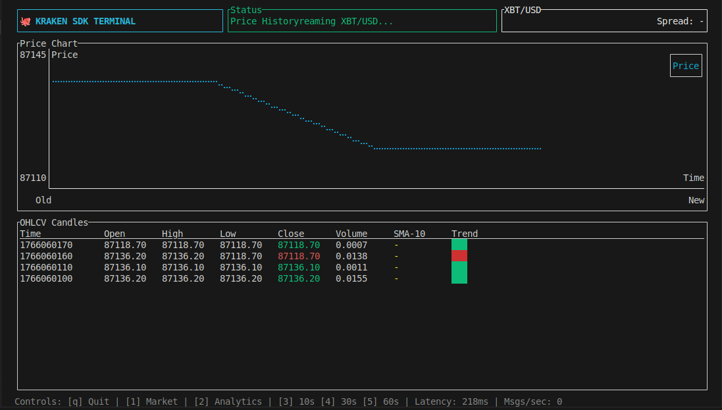Click the Old axis label
Image resolution: width=722 pixels, height=410 pixels.
pos(43,200)
